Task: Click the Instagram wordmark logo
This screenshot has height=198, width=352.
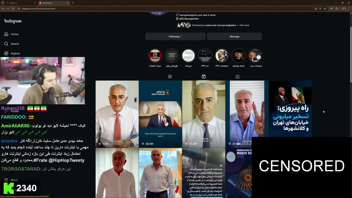Action: point(13,21)
